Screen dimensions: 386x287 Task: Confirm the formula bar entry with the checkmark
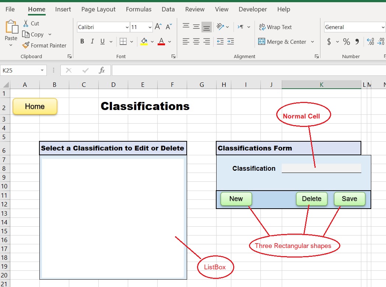[85, 71]
